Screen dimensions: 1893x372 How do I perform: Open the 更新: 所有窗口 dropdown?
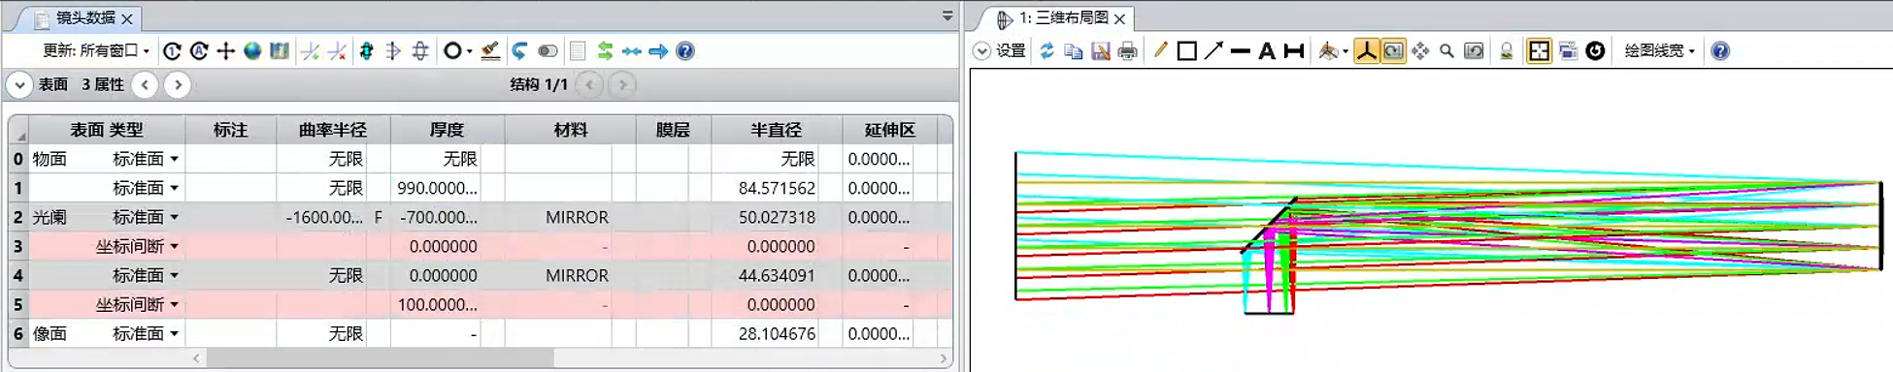[x=96, y=51]
